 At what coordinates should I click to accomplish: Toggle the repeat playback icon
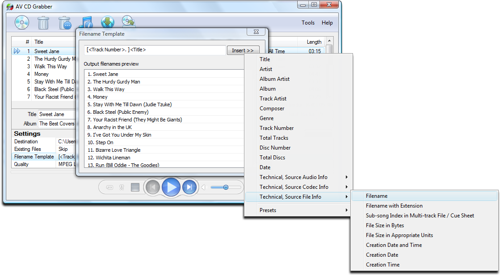tap(109, 187)
